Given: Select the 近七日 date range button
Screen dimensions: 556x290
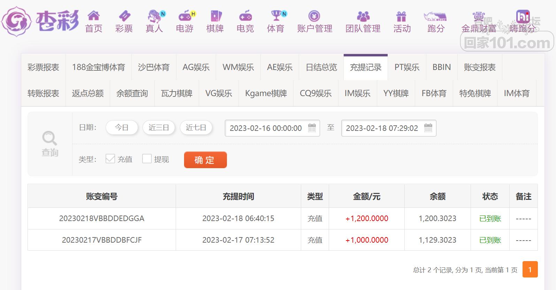Looking at the screenshot, I should coord(196,127).
